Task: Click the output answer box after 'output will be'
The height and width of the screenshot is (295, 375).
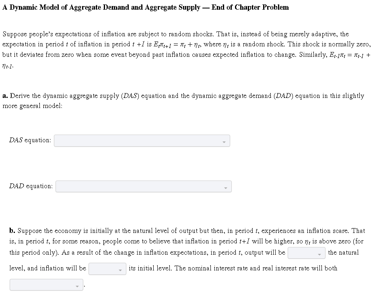Action: [306, 253]
